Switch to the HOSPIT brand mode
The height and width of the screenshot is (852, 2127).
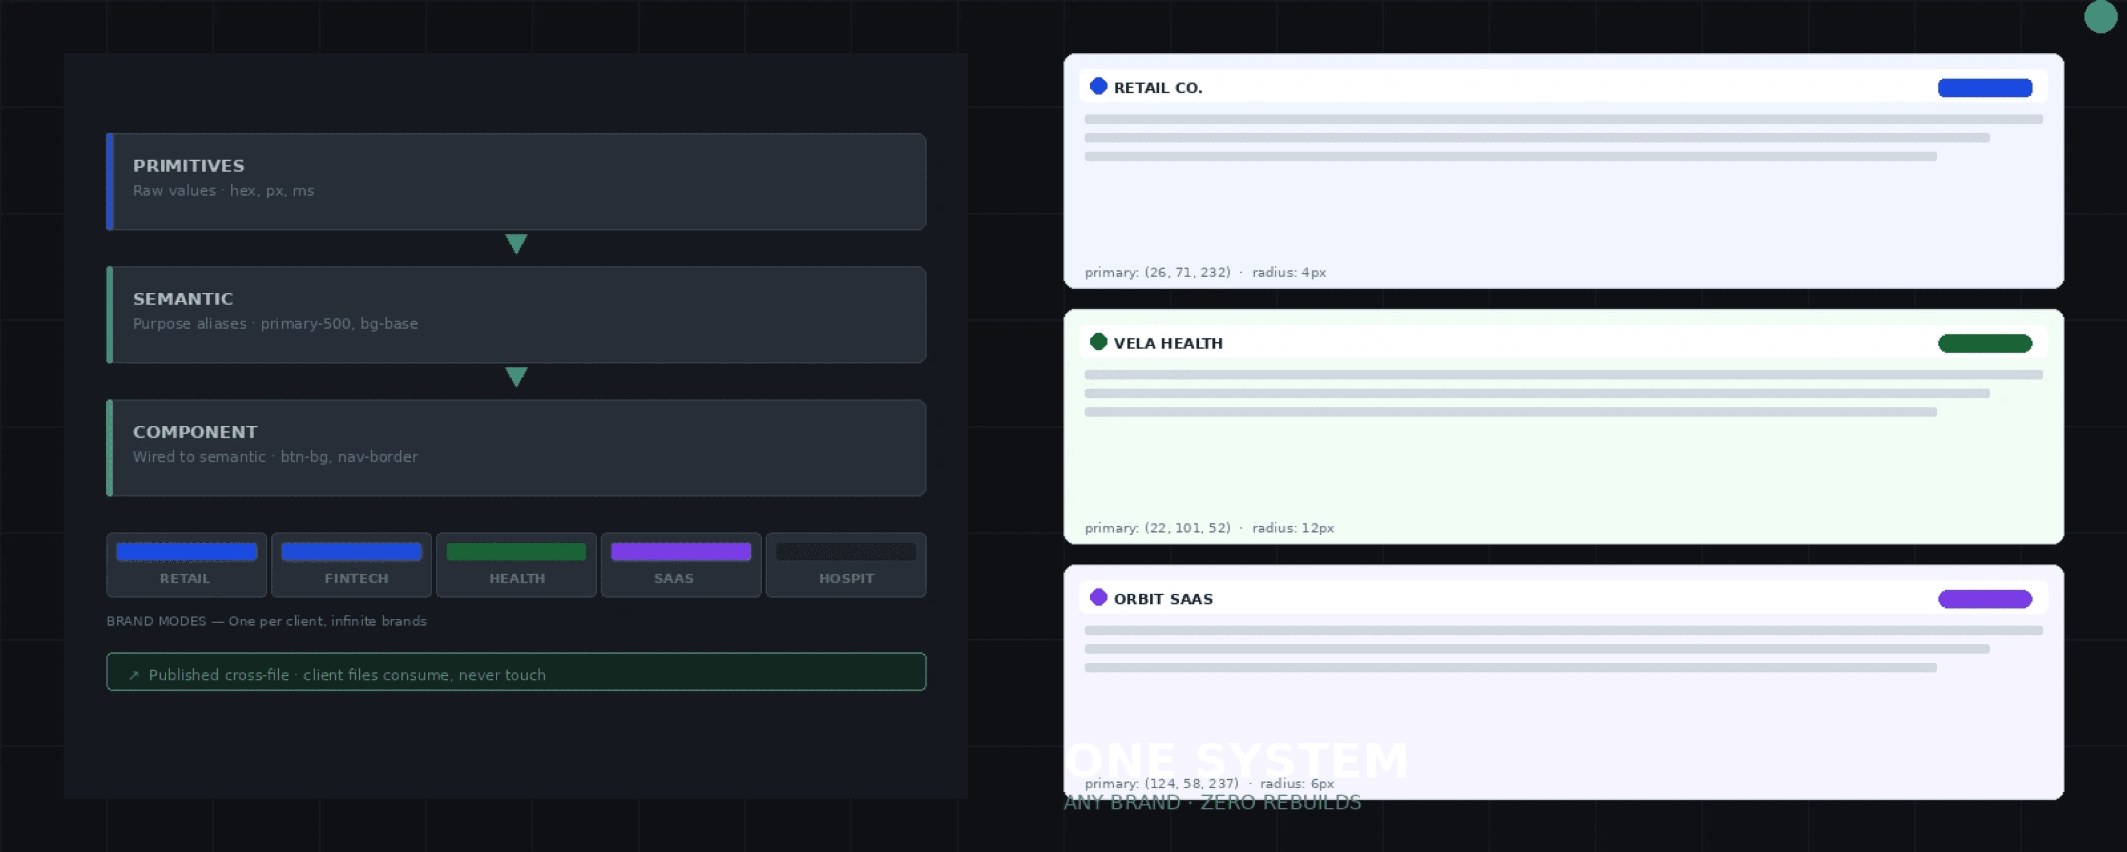tap(846, 564)
